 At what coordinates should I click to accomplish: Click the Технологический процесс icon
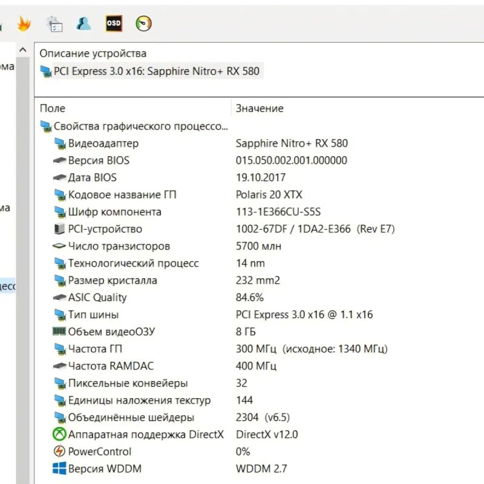coord(59,263)
